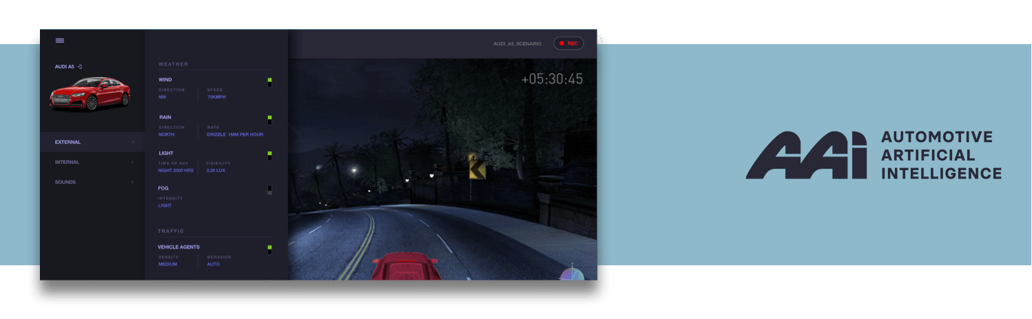This screenshot has height=319, width=1032.
Task: Expand the INTERNAL section arrow
Action: click(133, 163)
